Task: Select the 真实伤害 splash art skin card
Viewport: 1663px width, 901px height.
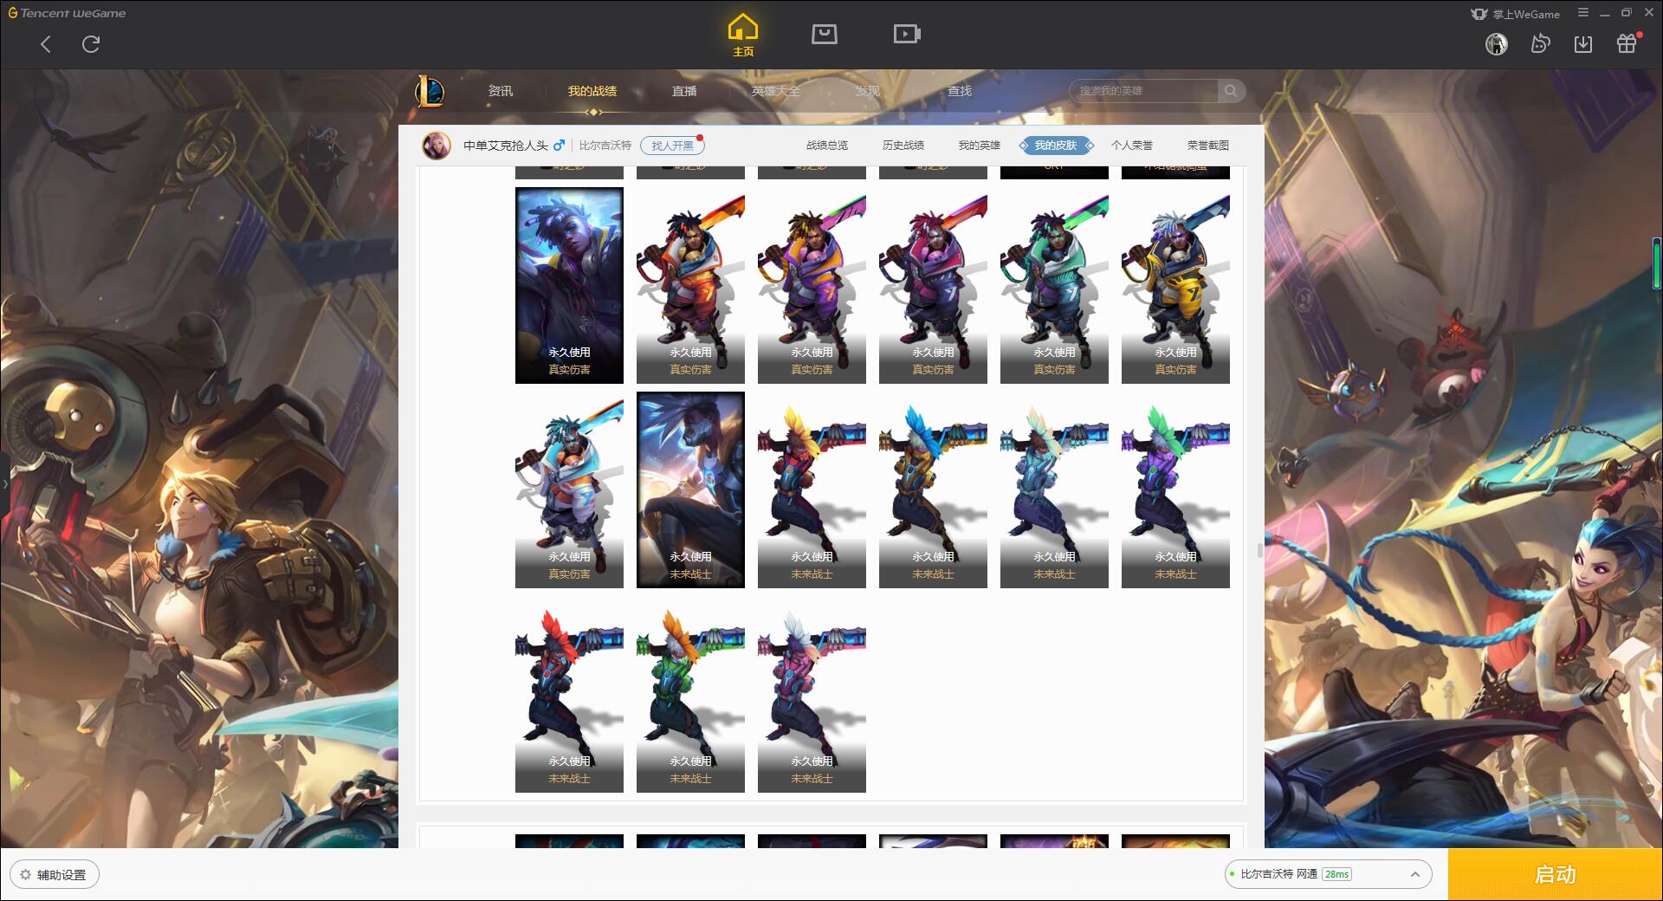Action: (x=569, y=285)
